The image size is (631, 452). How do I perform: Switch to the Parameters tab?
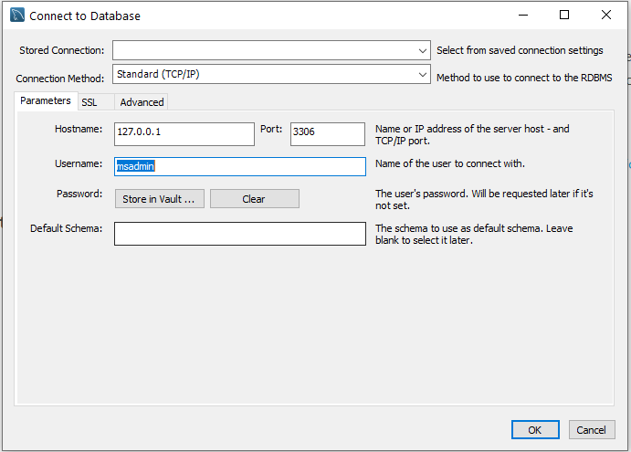(x=46, y=100)
